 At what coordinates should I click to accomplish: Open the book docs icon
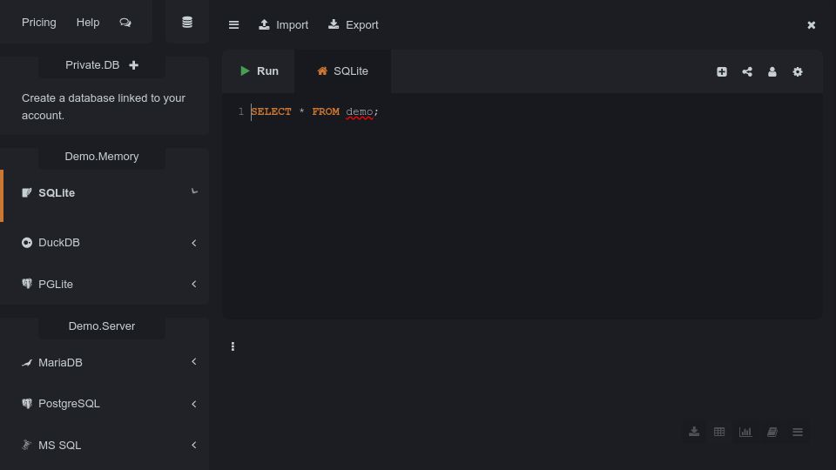point(772,432)
